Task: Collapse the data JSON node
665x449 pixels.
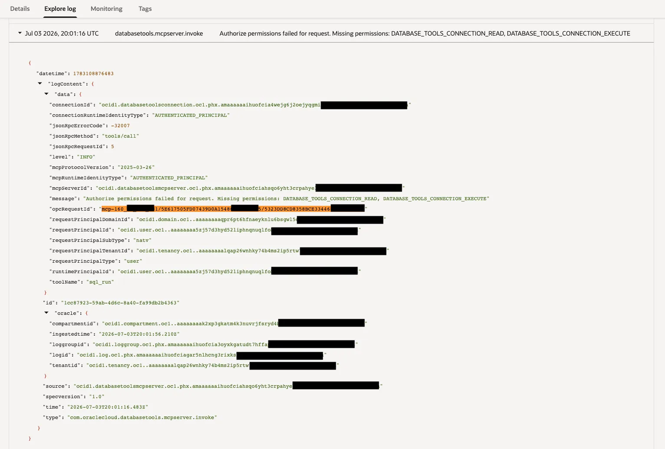Action: 46,94
